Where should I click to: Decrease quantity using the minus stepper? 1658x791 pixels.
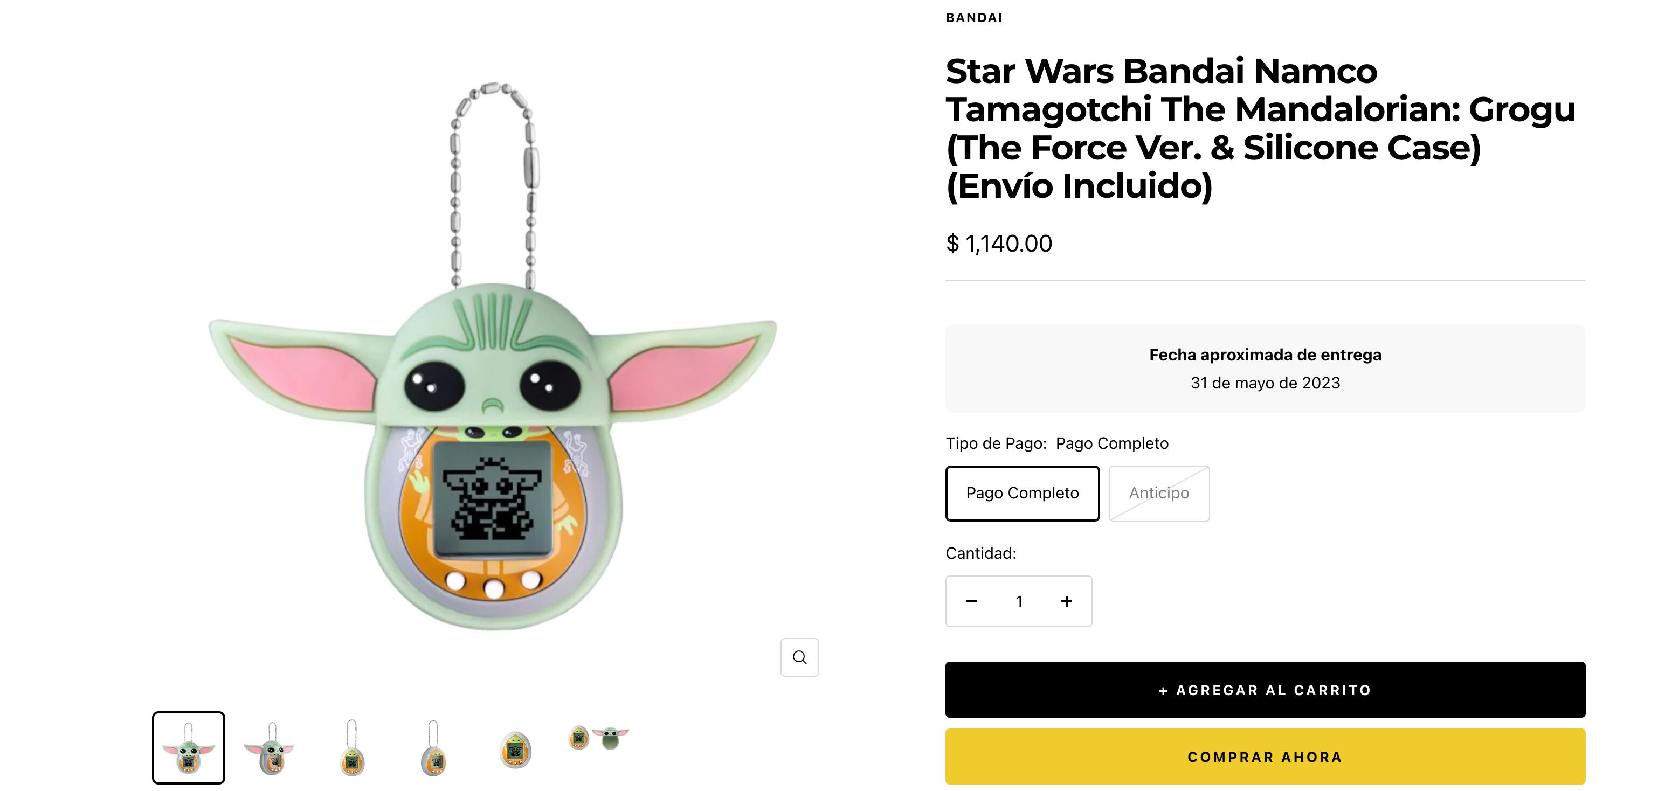971,601
